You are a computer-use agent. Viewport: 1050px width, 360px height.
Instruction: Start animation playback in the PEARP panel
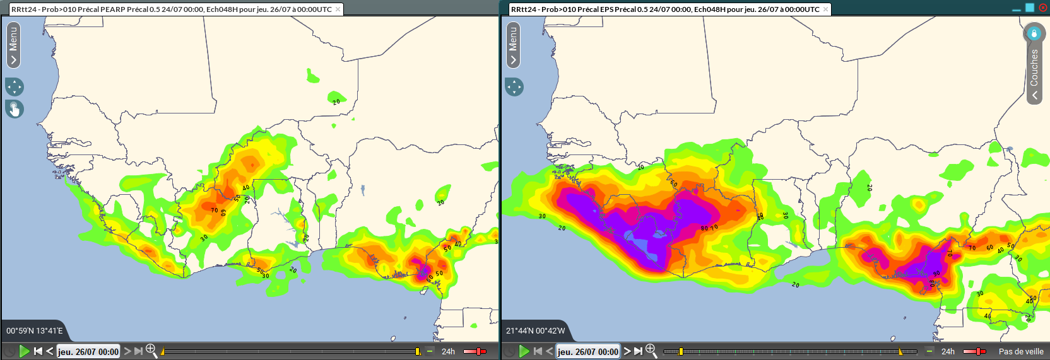point(25,351)
